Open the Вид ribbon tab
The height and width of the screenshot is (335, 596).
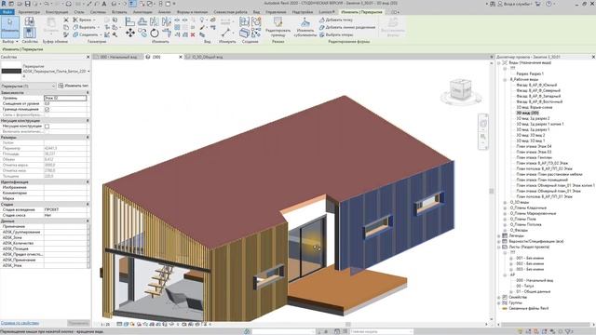click(257, 12)
